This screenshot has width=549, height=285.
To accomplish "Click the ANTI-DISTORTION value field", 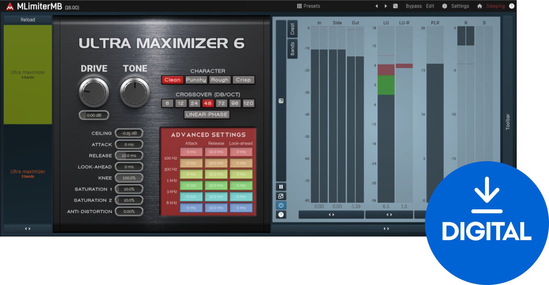I will point(129,211).
